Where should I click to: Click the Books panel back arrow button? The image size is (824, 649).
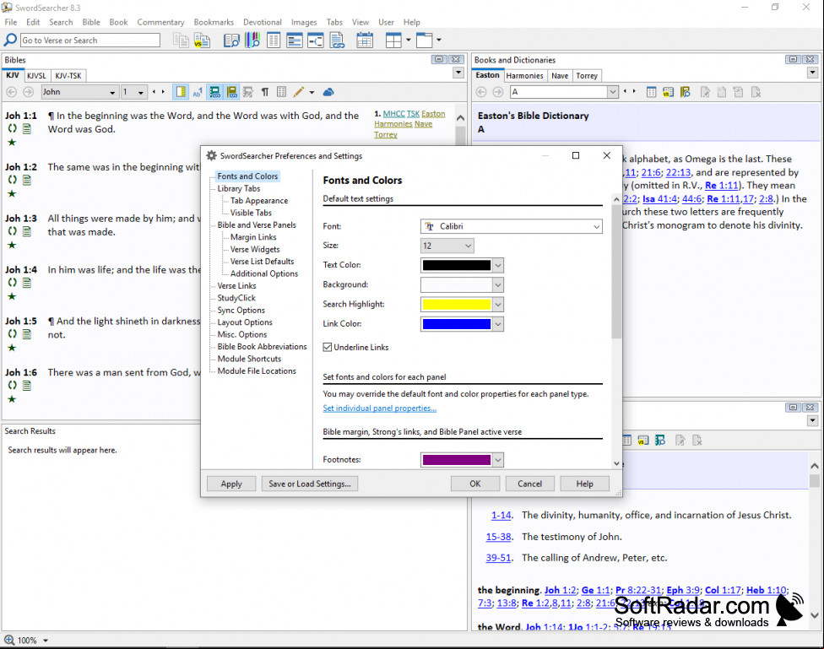[x=481, y=92]
